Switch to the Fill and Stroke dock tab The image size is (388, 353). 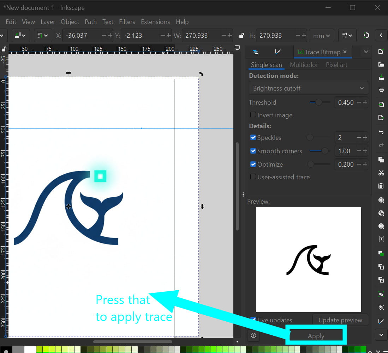(278, 52)
